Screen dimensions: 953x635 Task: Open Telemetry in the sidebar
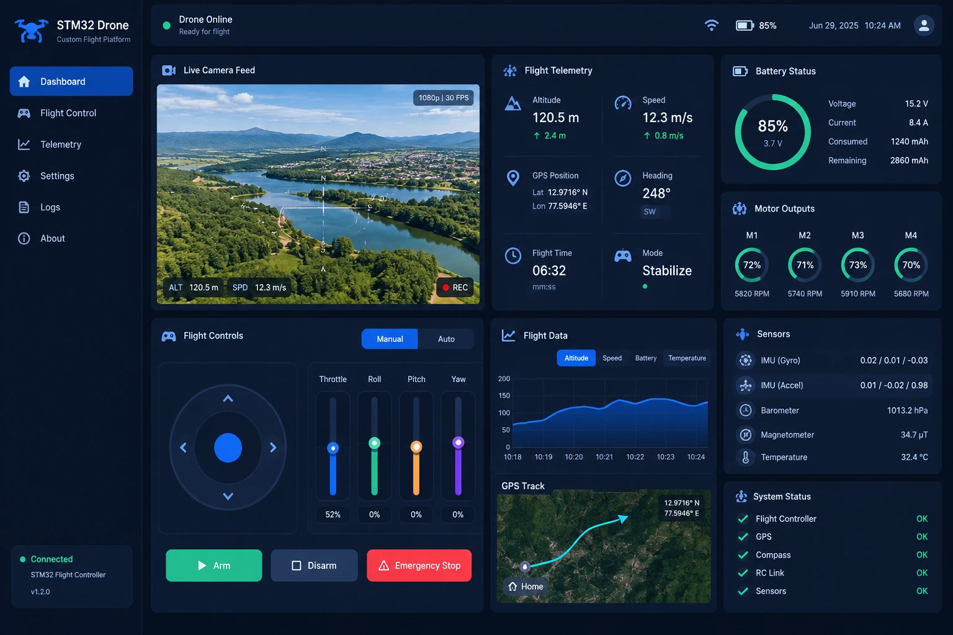(x=71, y=144)
